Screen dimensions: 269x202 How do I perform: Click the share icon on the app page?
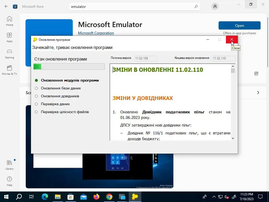256,74
